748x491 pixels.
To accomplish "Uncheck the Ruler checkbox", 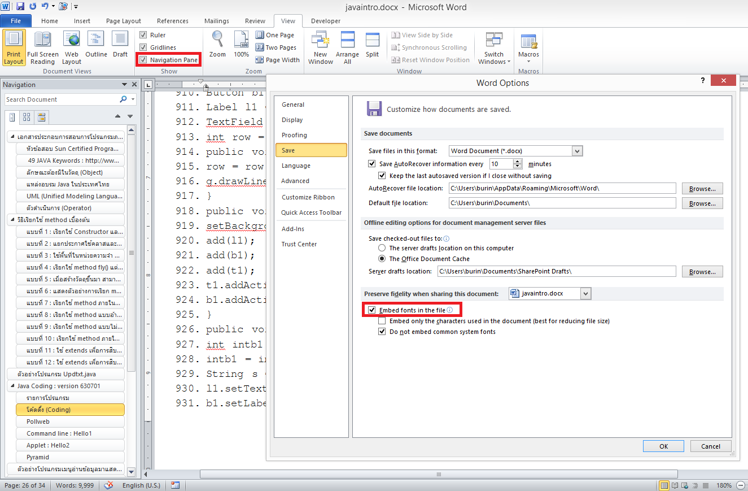I will [143, 35].
